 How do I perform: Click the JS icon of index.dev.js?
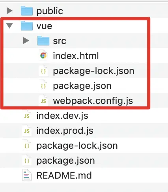pos(27,116)
